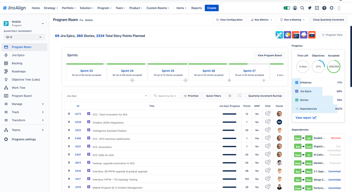
Task: Open epic ID 5387 link
Action: [78, 155]
